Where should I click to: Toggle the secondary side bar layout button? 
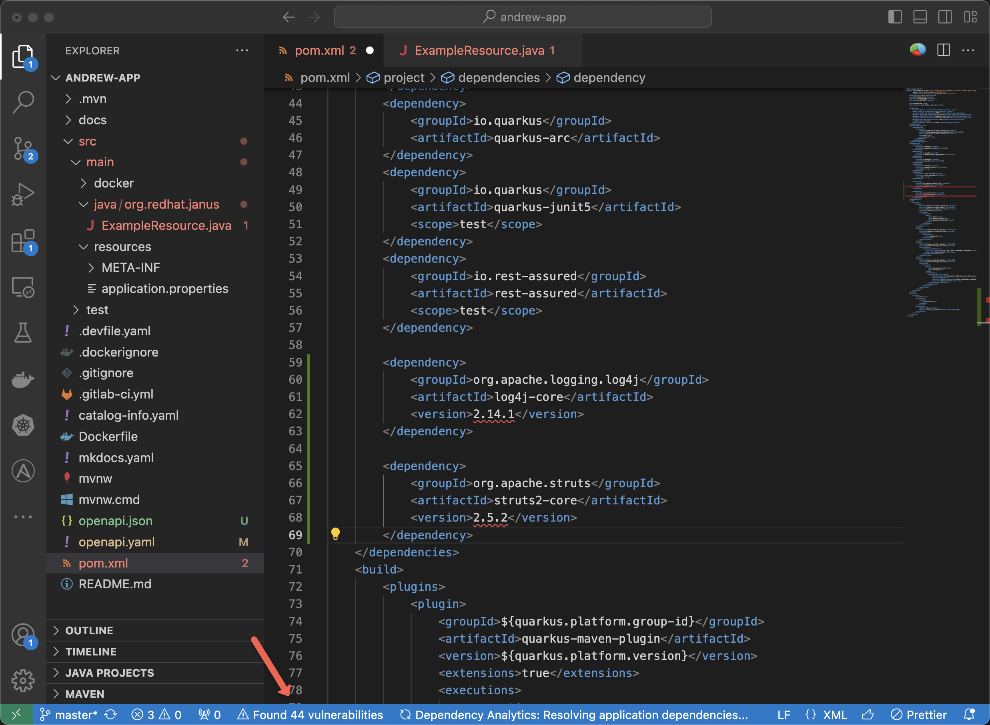point(945,17)
